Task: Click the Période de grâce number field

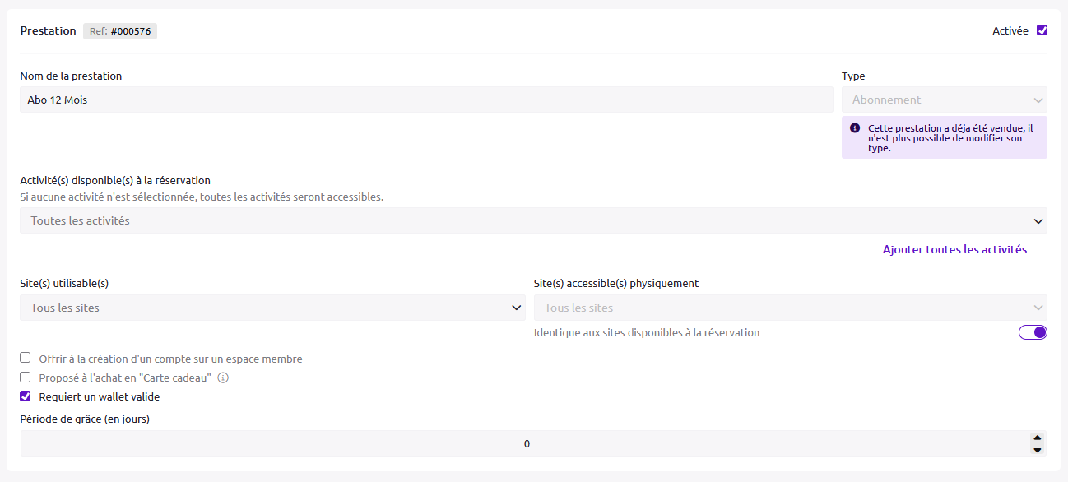Action: (525, 444)
